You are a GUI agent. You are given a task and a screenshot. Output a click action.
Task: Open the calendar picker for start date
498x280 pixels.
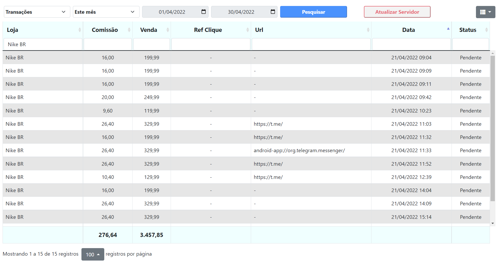click(204, 12)
